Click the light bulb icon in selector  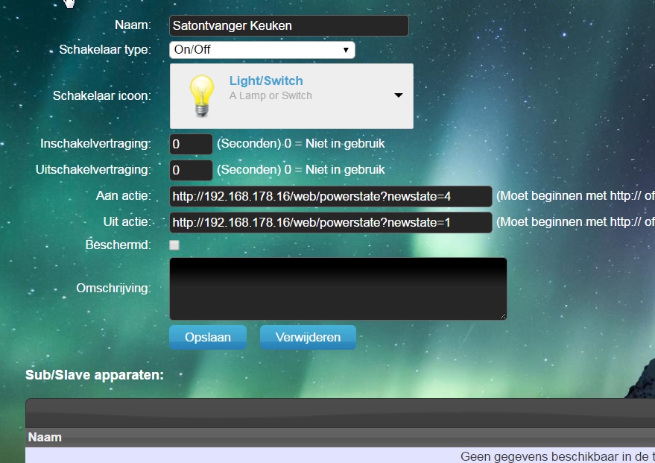point(202,95)
